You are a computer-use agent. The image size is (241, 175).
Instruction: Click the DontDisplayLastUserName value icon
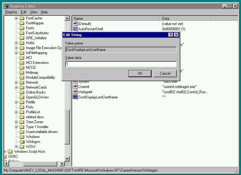point(75,97)
